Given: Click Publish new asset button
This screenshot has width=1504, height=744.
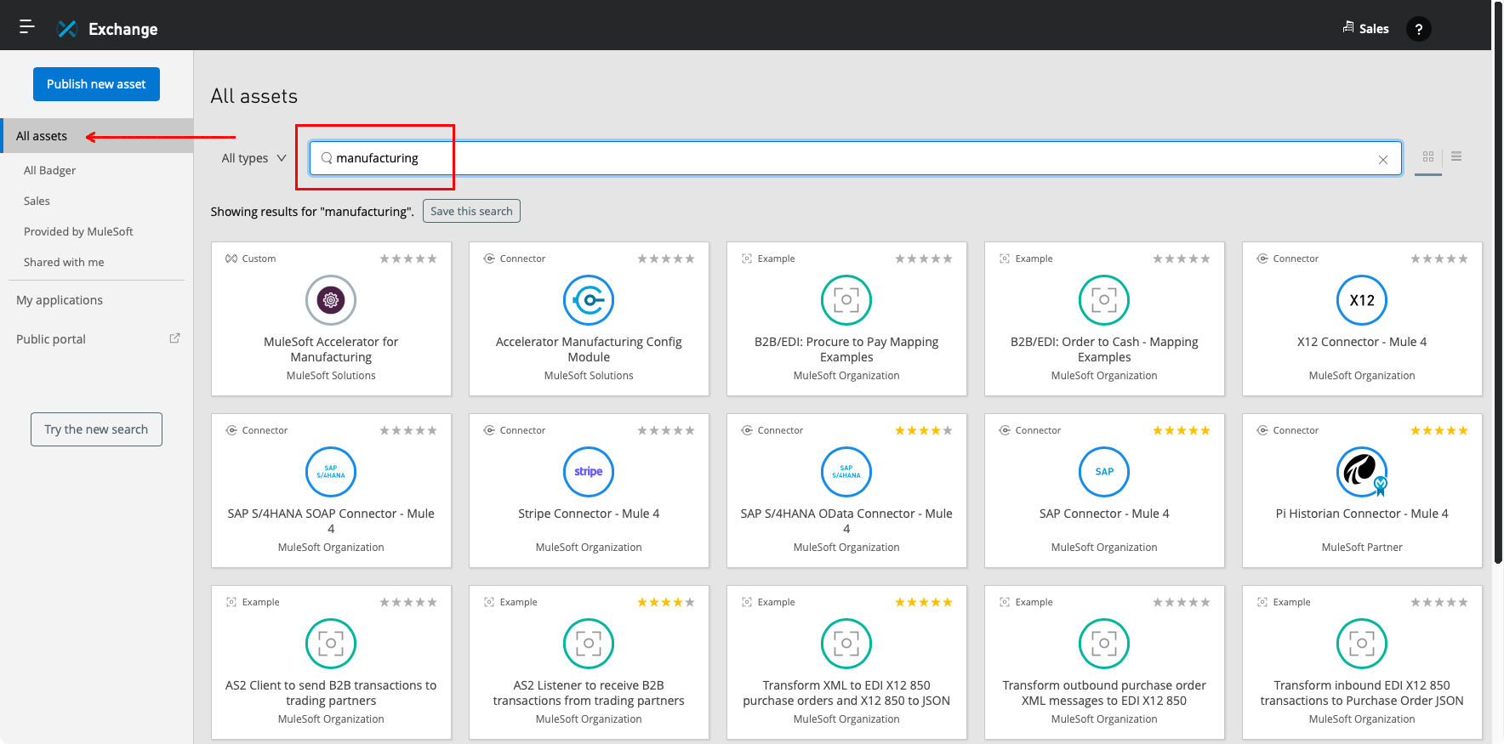Looking at the screenshot, I should point(96,84).
